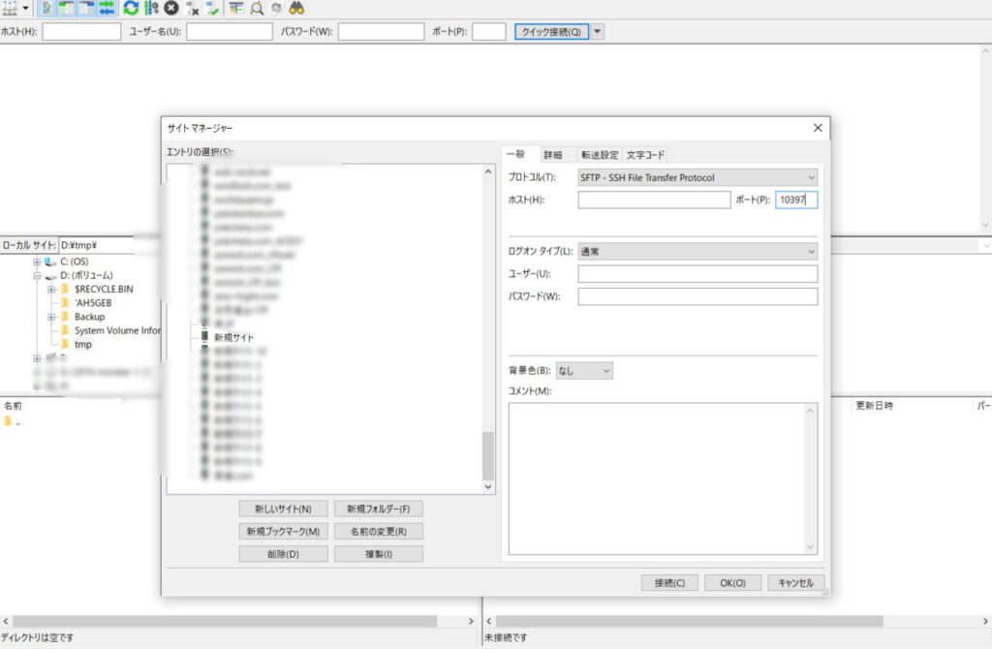
Task: Click the site list scroll down arrow
Action: [x=488, y=486]
